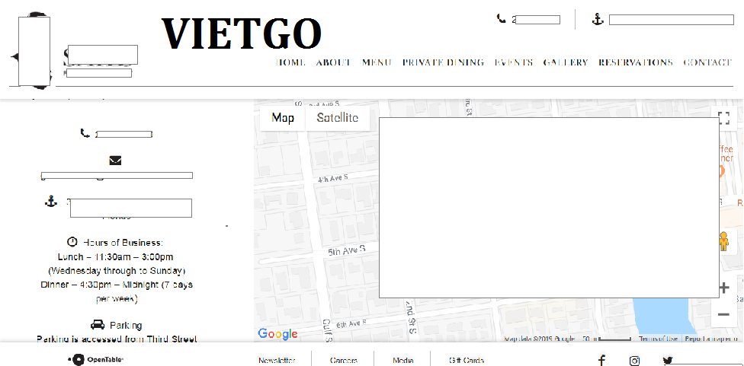
Task: Click the '6th Ave S' map label
Action: [x=351, y=324]
